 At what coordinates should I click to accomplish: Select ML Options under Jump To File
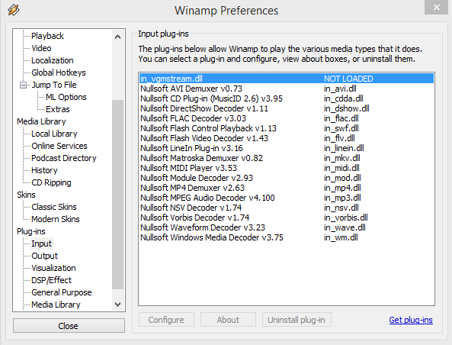tap(66, 97)
